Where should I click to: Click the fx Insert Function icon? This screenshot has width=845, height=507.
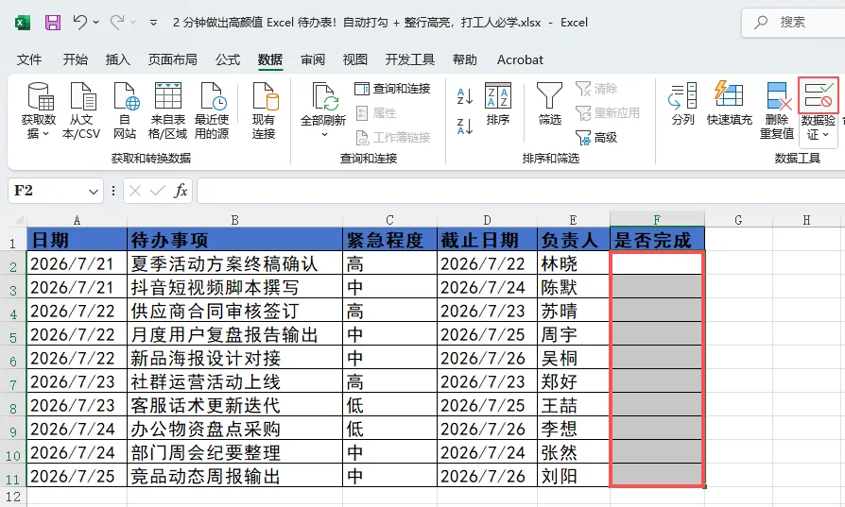[x=181, y=191]
